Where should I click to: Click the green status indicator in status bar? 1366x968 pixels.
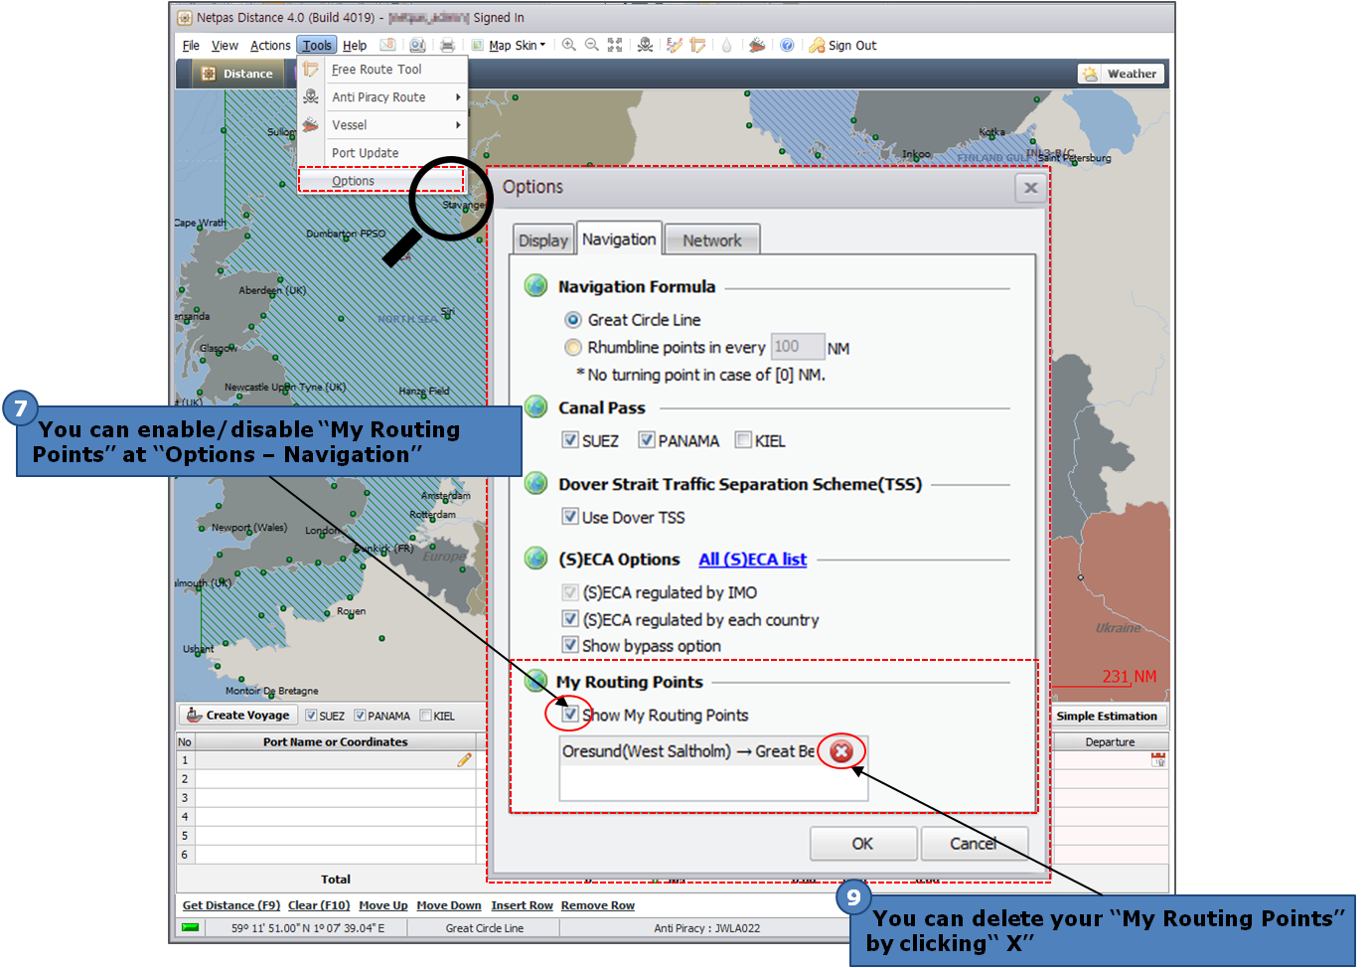[190, 928]
